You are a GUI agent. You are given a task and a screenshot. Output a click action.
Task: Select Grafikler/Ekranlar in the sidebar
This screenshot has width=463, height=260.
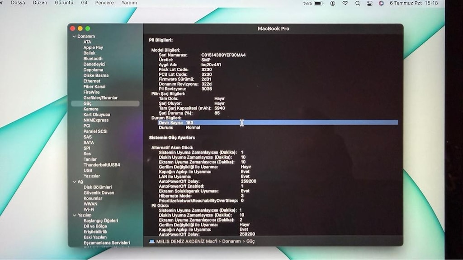click(x=100, y=98)
